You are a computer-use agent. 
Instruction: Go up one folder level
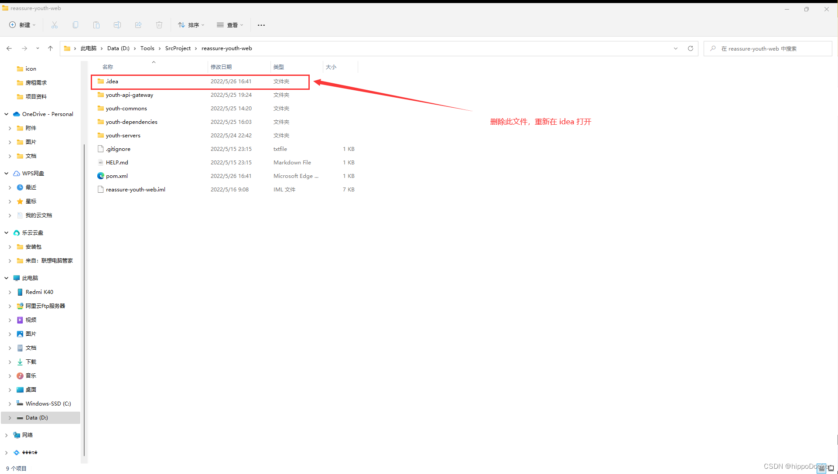tap(50, 48)
